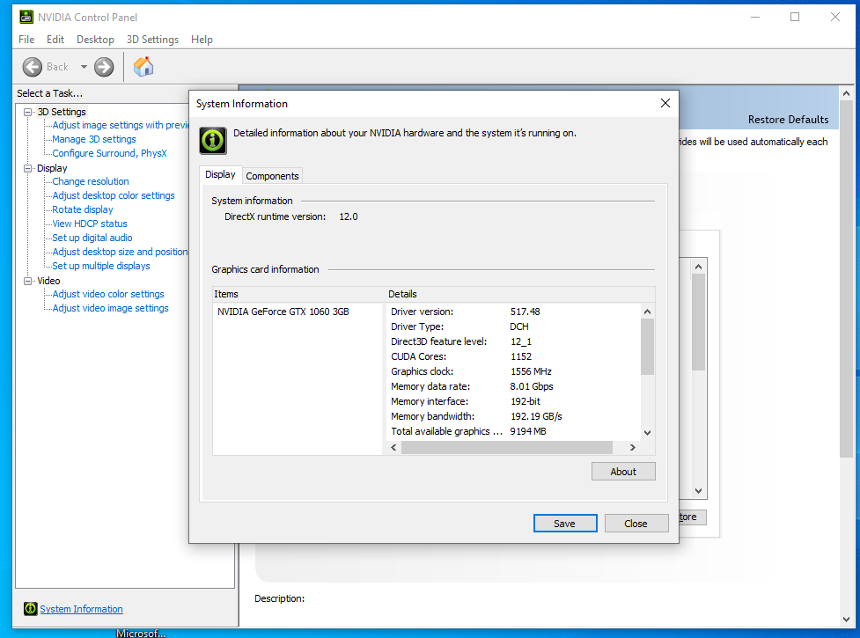Switch to the Components tab

pyautogui.click(x=272, y=176)
